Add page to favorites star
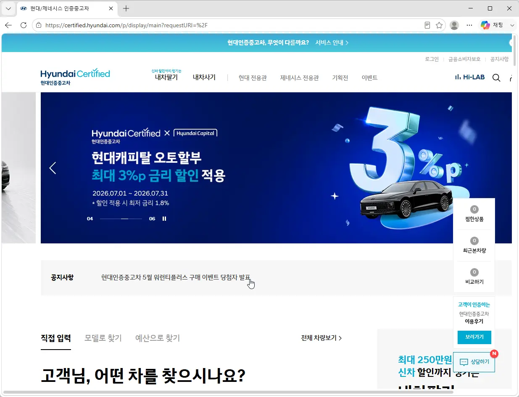Image resolution: width=519 pixels, height=397 pixels. pos(439,25)
